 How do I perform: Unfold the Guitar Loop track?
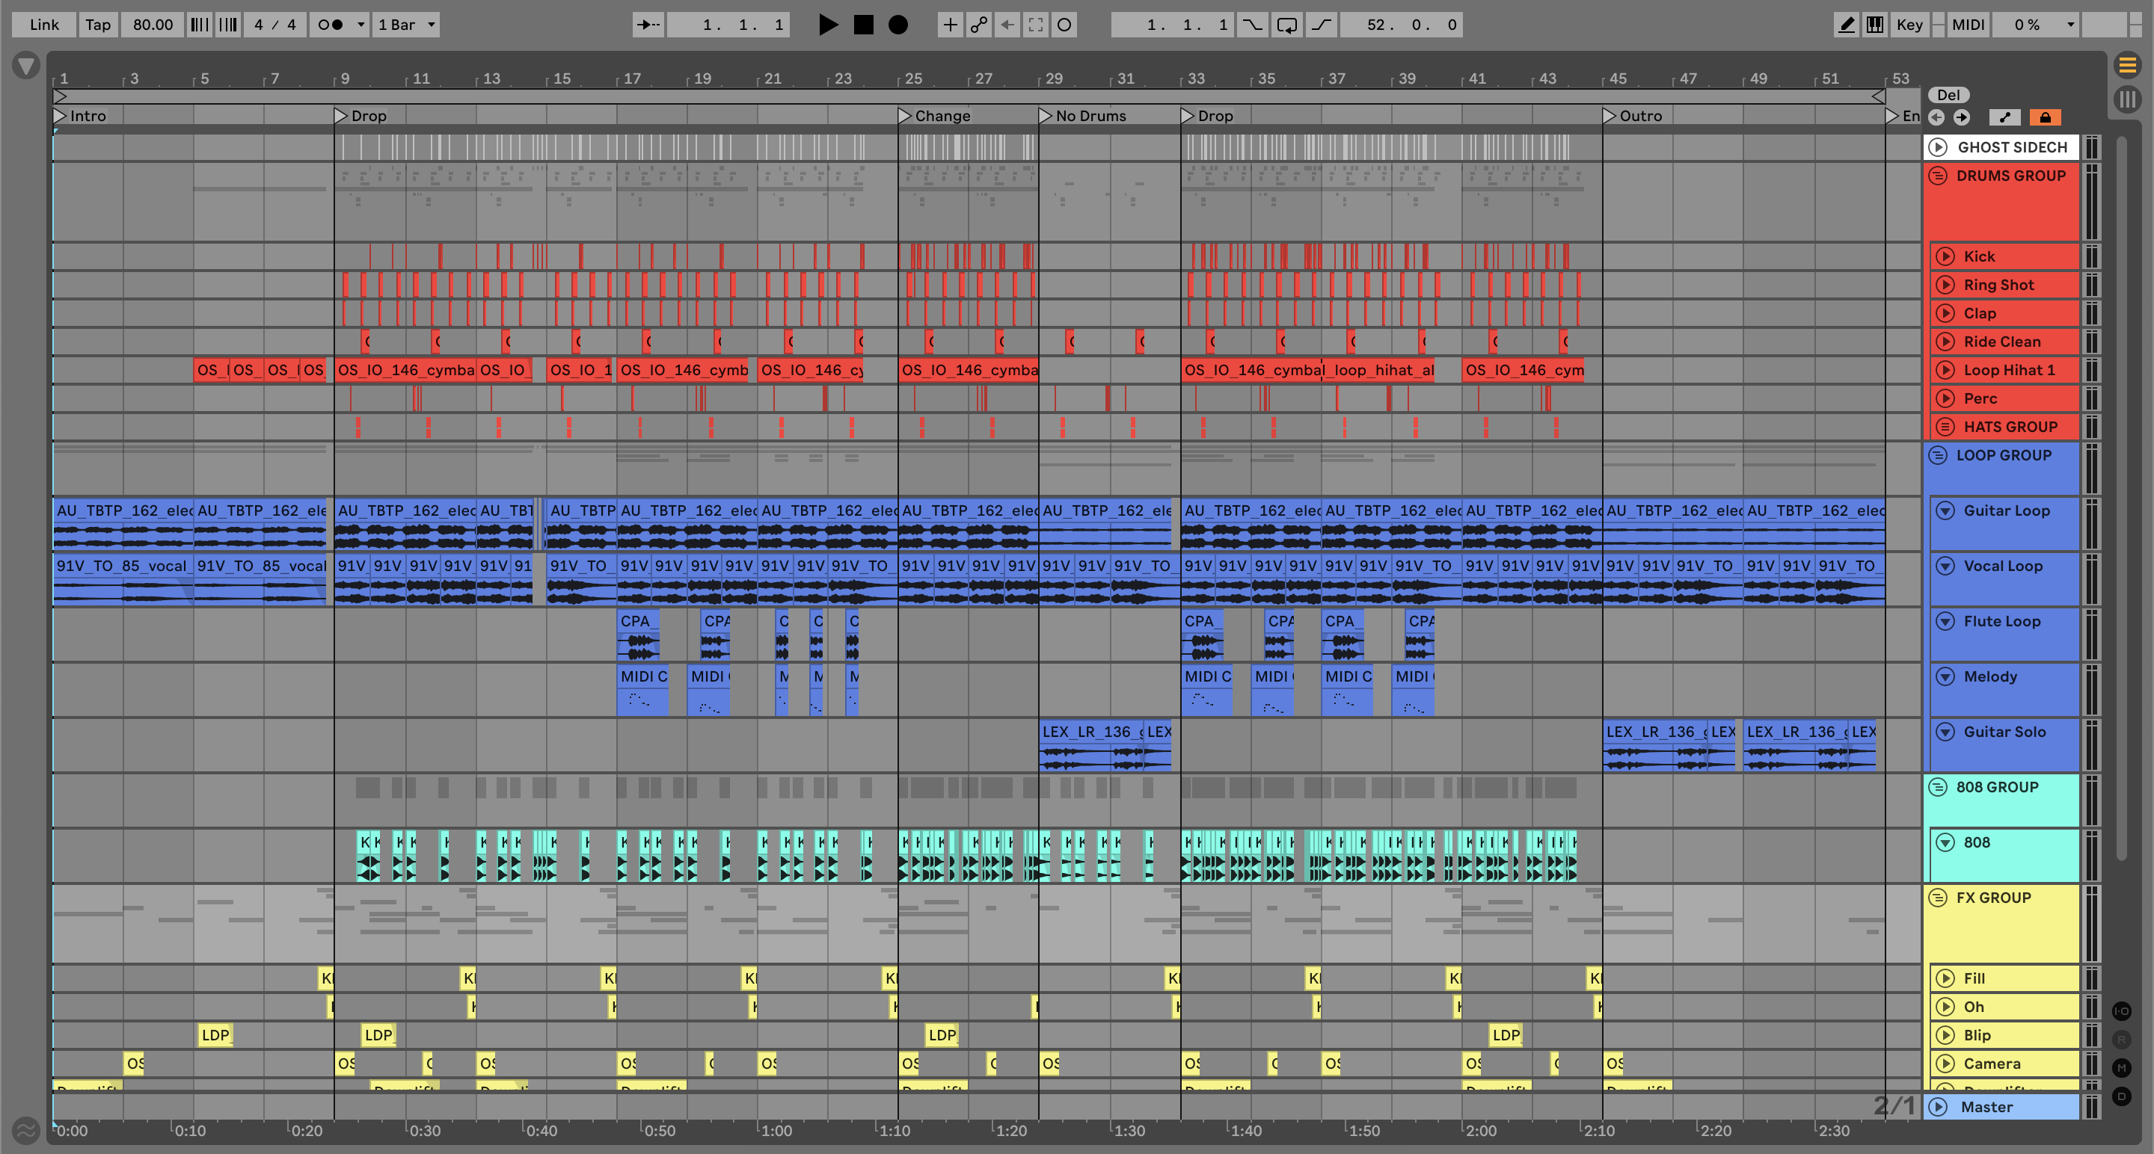pos(1945,510)
